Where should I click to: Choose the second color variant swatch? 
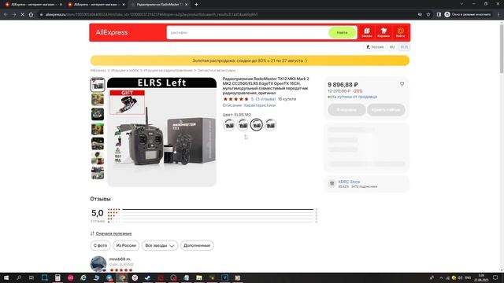[x=243, y=124]
